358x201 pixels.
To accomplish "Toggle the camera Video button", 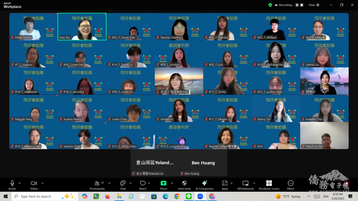I will [34, 184].
